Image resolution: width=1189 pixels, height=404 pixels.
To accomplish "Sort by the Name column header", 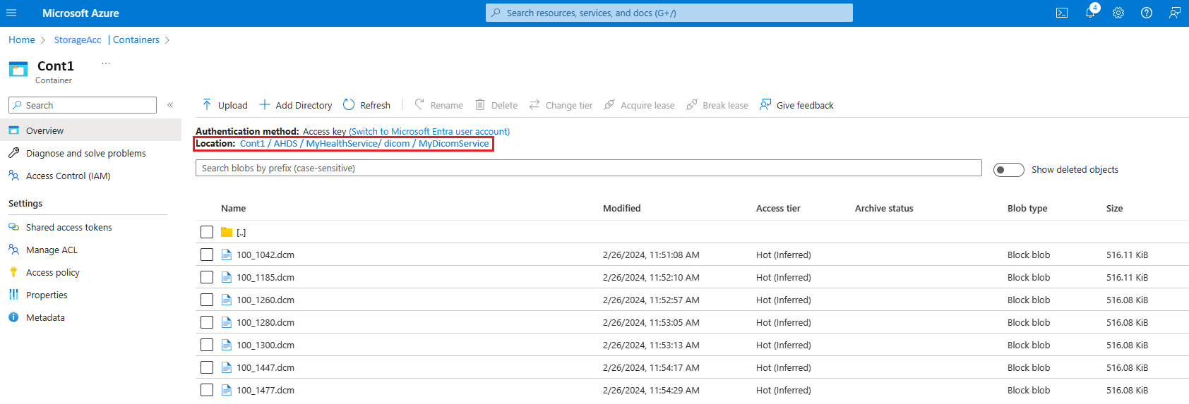I will click(x=234, y=208).
